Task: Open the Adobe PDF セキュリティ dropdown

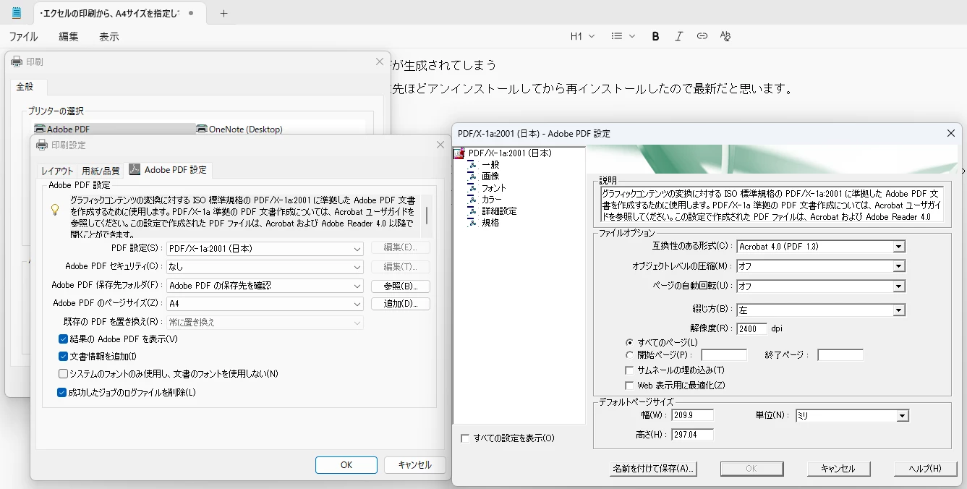Action: click(265, 267)
